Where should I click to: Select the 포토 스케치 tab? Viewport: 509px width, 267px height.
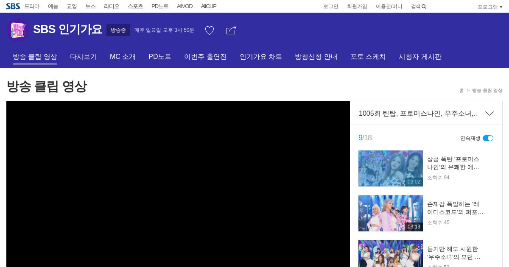point(368,57)
